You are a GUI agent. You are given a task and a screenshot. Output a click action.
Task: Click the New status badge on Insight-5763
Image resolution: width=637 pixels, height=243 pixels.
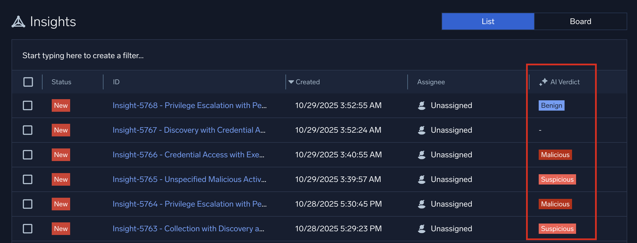click(x=61, y=229)
